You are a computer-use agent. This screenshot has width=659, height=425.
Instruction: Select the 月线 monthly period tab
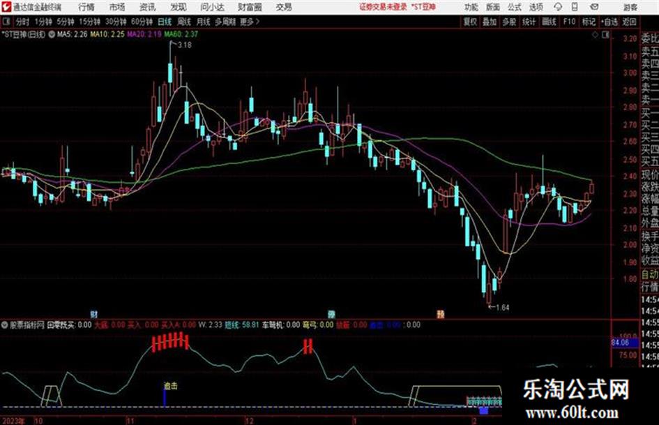point(204,22)
